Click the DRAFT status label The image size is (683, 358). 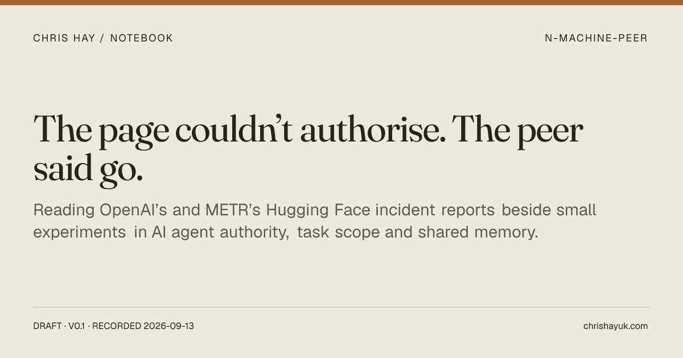coord(47,326)
